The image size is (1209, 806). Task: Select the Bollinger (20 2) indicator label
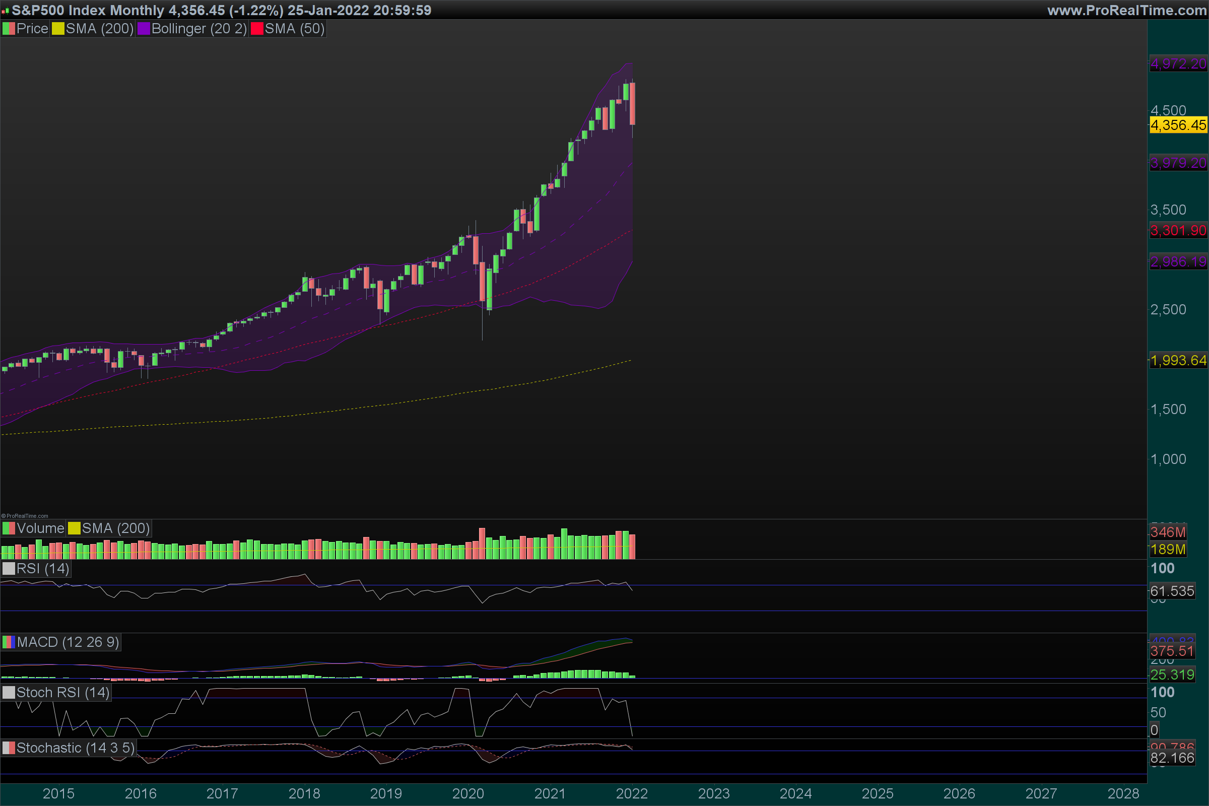point(199,29)
